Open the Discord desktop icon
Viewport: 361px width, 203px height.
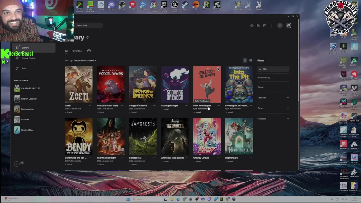point(111,6)
